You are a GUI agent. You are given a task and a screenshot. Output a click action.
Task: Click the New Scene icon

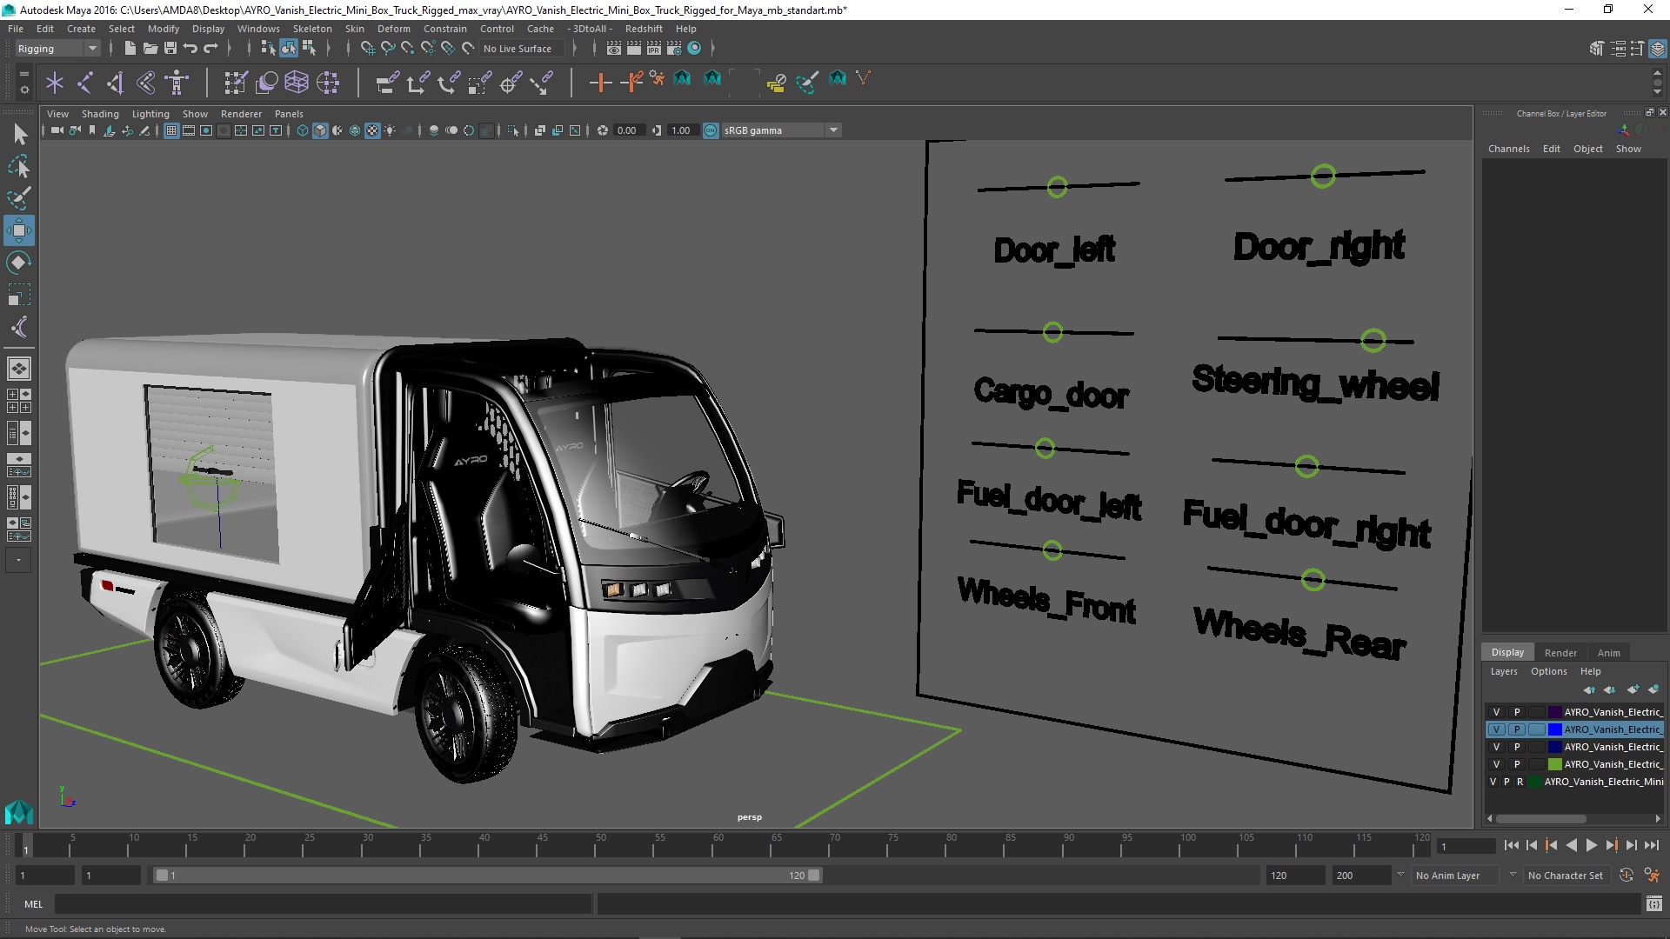130,48
